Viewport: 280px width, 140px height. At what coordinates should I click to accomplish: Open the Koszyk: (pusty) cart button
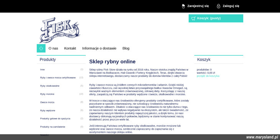click(x=216, y=18)
